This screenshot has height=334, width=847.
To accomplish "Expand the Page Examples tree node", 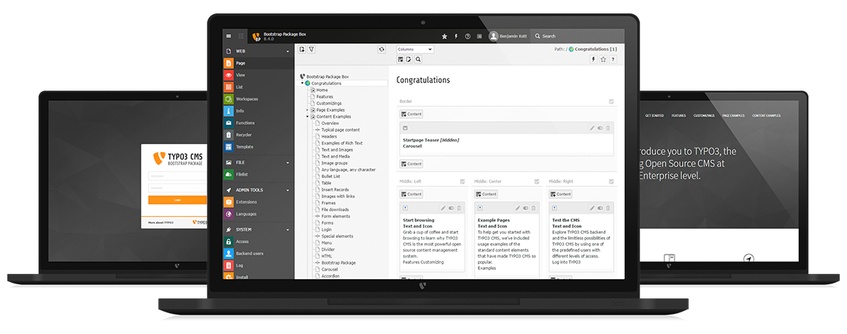I will [308, 110].
